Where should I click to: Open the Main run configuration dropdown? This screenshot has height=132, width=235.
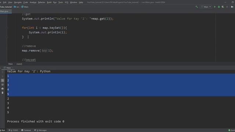click(x=206, y=7)
